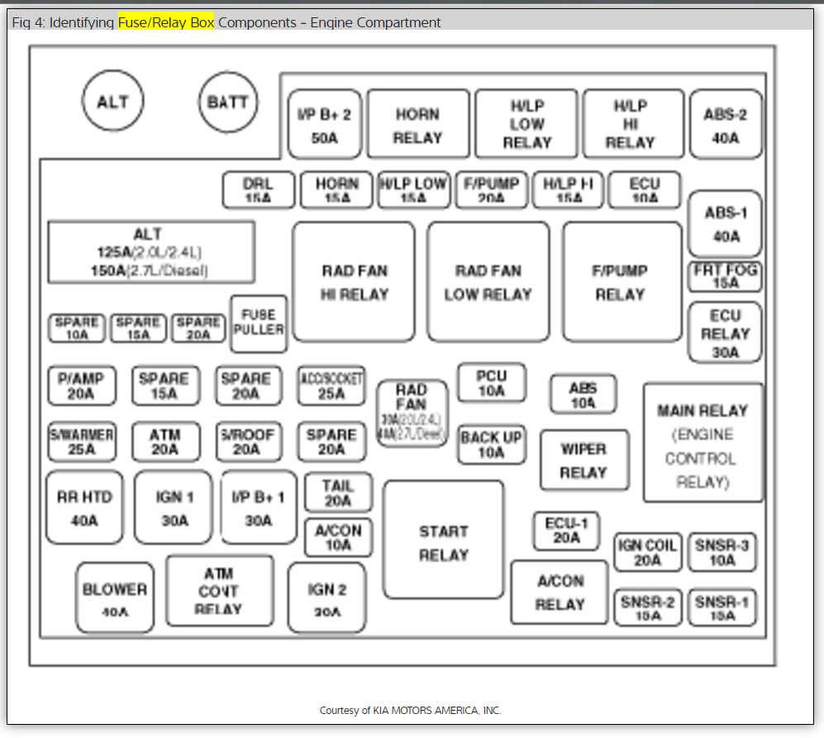Select the H/LP HI RELAY box

633,124
